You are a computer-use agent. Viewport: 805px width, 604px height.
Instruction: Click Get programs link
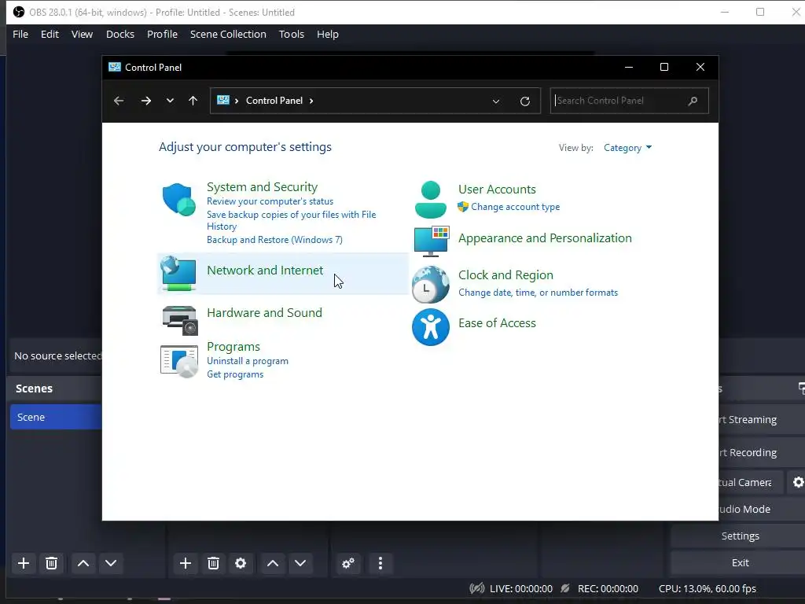click(x=235, y=374)
